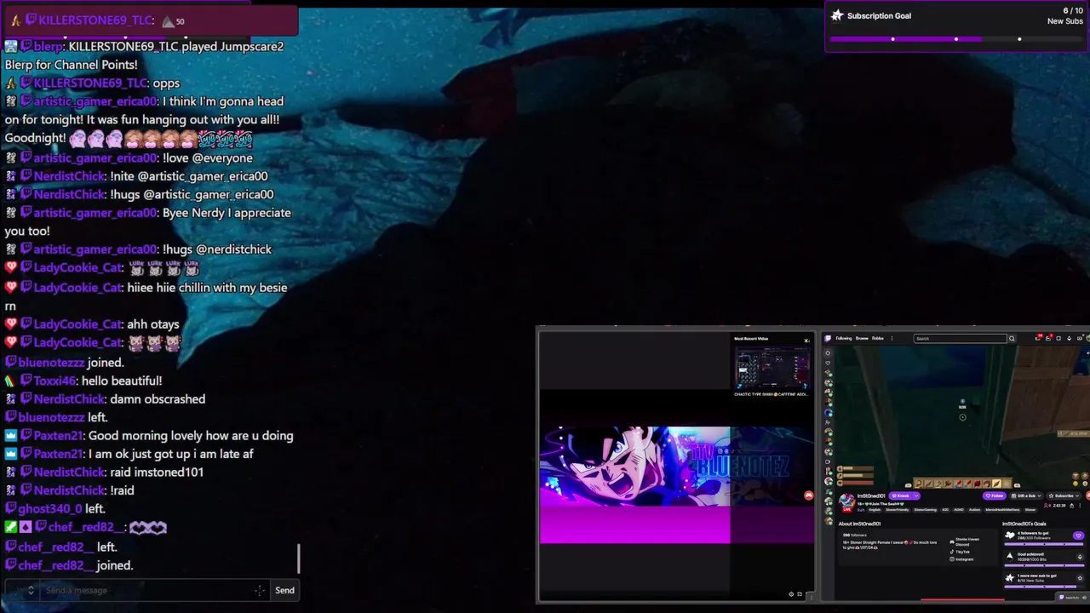Click ImSt0ned101 channel avatar with LIVE badge
Image resolution: width=1090 pixels, height=613 pixels.
click(x=846, y=502)
